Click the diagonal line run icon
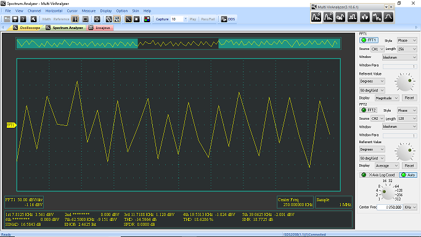 click(128, 19)
